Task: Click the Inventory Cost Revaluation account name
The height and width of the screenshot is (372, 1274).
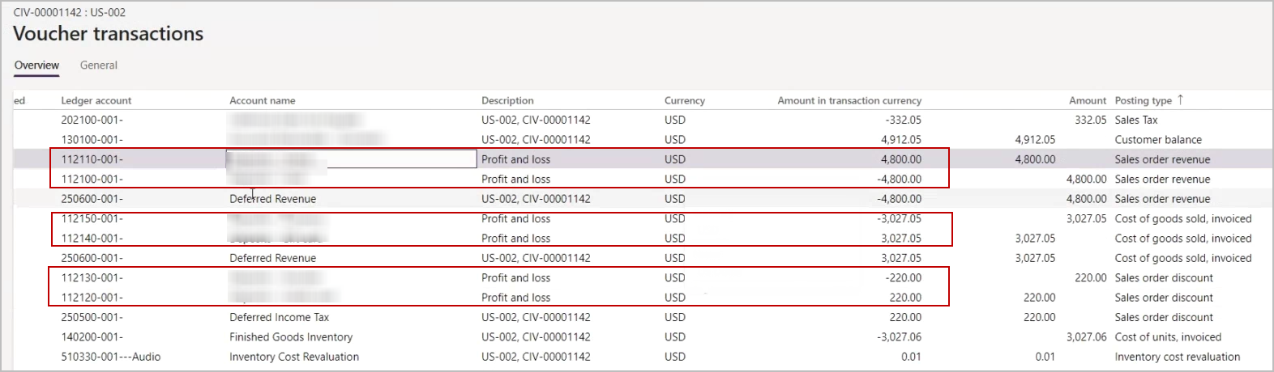Action: click(x=293, y=357)
